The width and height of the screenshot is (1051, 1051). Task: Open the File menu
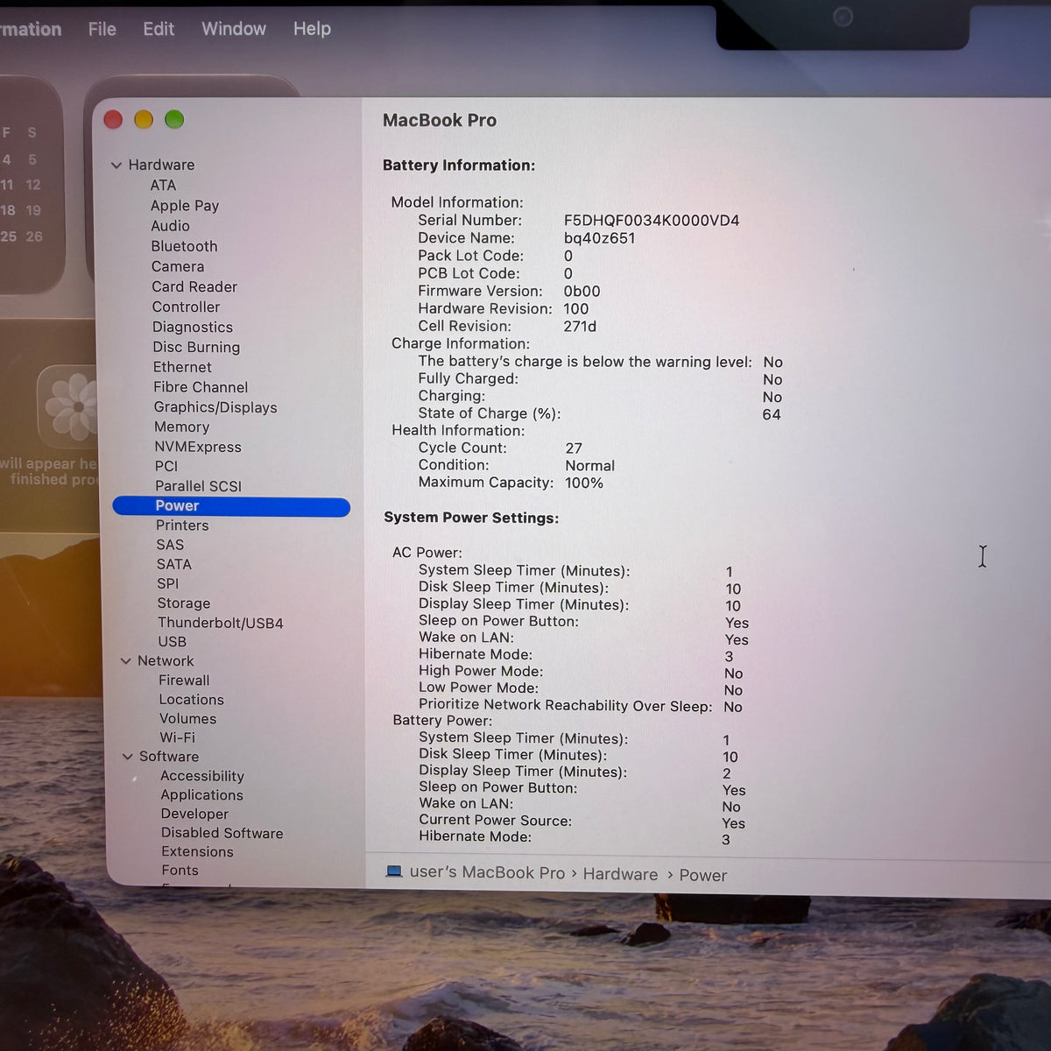pos(102,29)
